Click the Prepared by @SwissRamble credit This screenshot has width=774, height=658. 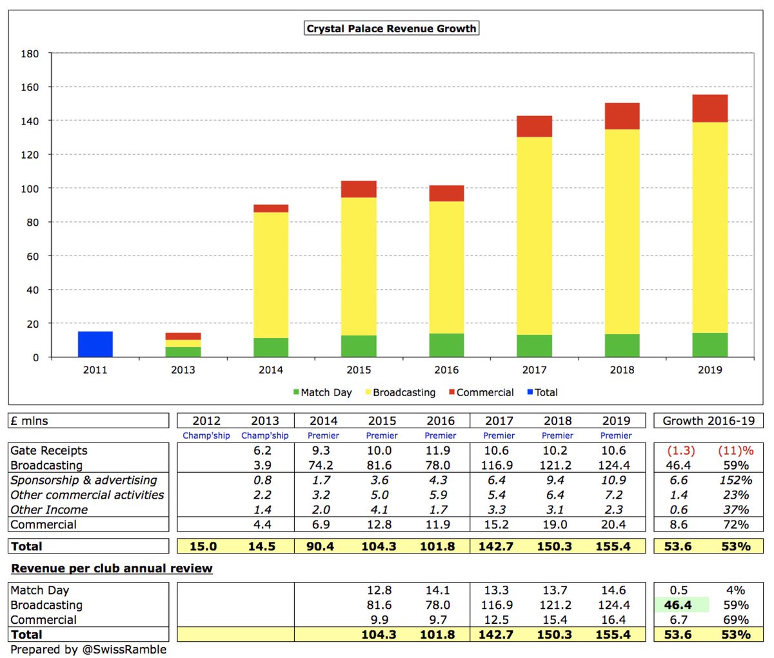[88, 650]
